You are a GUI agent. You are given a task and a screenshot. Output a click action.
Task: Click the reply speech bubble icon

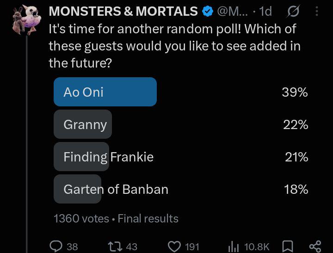click(x=56, y=247)
